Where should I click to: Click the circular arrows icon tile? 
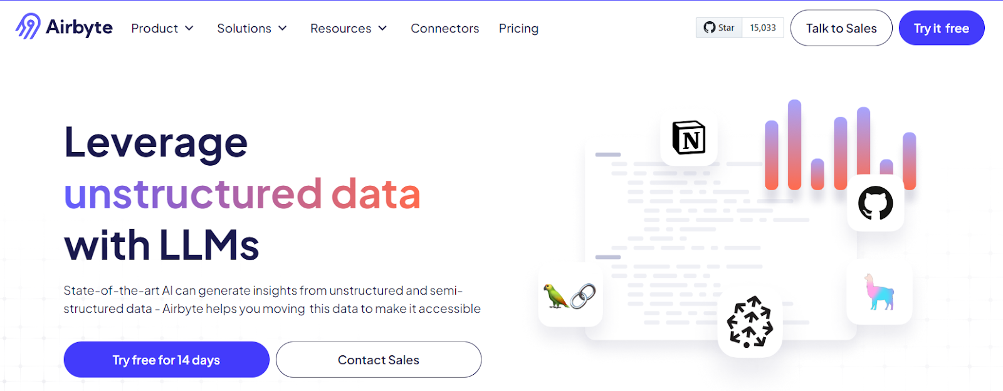pos(750,322)
